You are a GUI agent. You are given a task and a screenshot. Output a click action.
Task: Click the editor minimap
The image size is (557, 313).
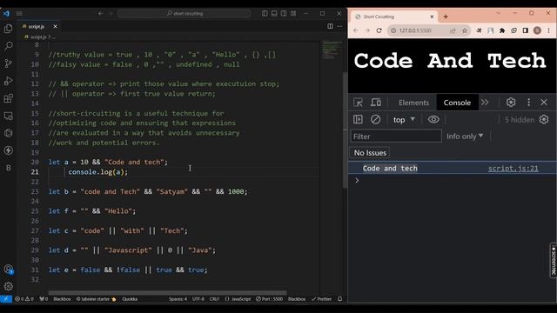[x=331, y=50]
